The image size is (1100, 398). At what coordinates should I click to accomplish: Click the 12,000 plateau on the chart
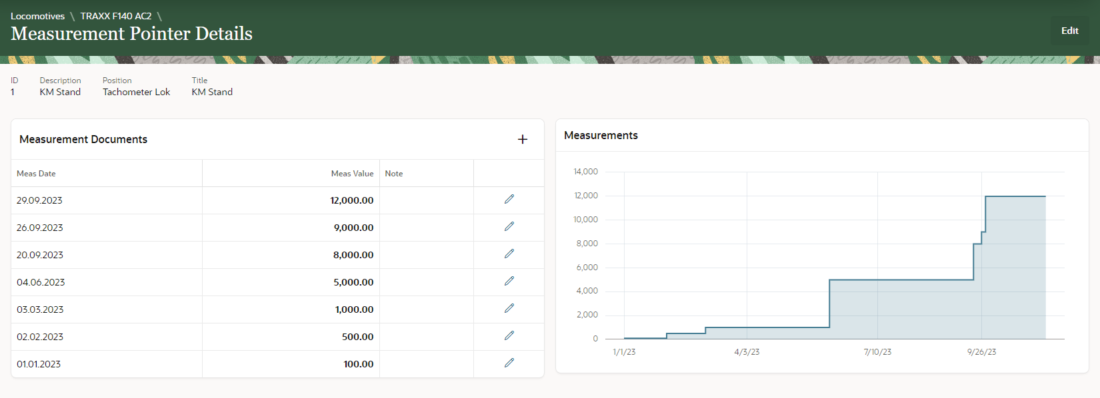1015,197
